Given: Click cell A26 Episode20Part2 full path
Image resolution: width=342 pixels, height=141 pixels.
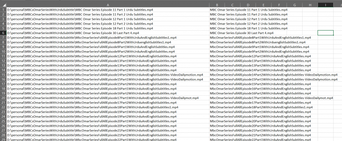Looking at the screenshot, I should coord(108,126).
